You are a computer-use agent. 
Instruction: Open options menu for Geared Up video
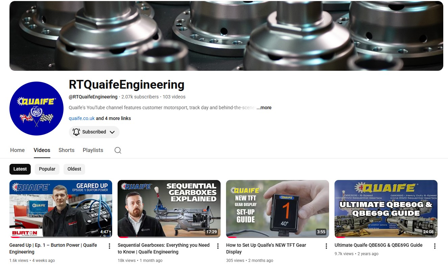(109, 246)
